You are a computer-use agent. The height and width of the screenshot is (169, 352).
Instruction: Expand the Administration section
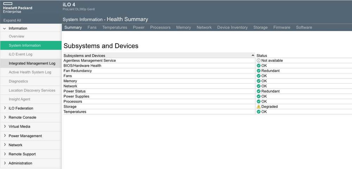5,163
